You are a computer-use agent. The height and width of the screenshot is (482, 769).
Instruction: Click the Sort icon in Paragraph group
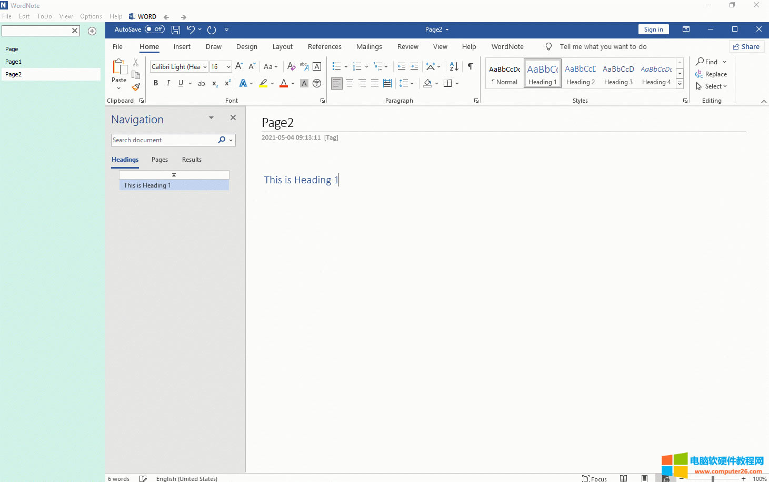[x=454, y=66]
